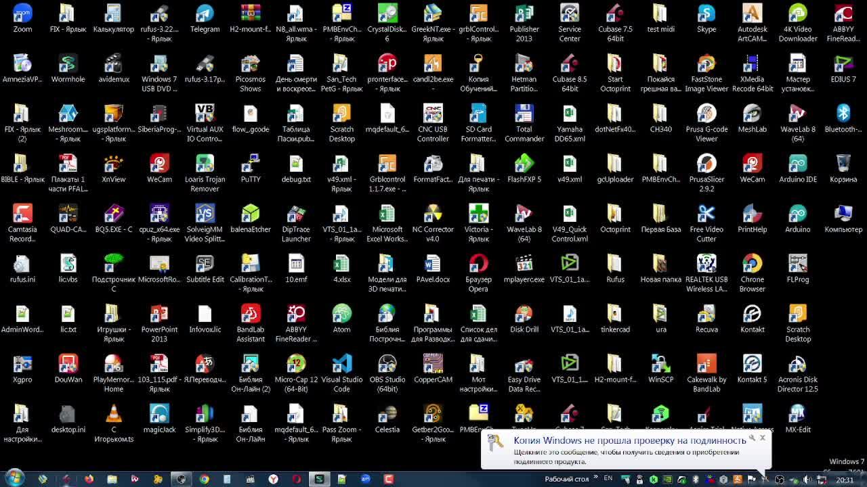Viewport: 867px width, 487px height.
Task: Open the 4.xlsx spreadsheet file
Action: (x=342, y=269)
